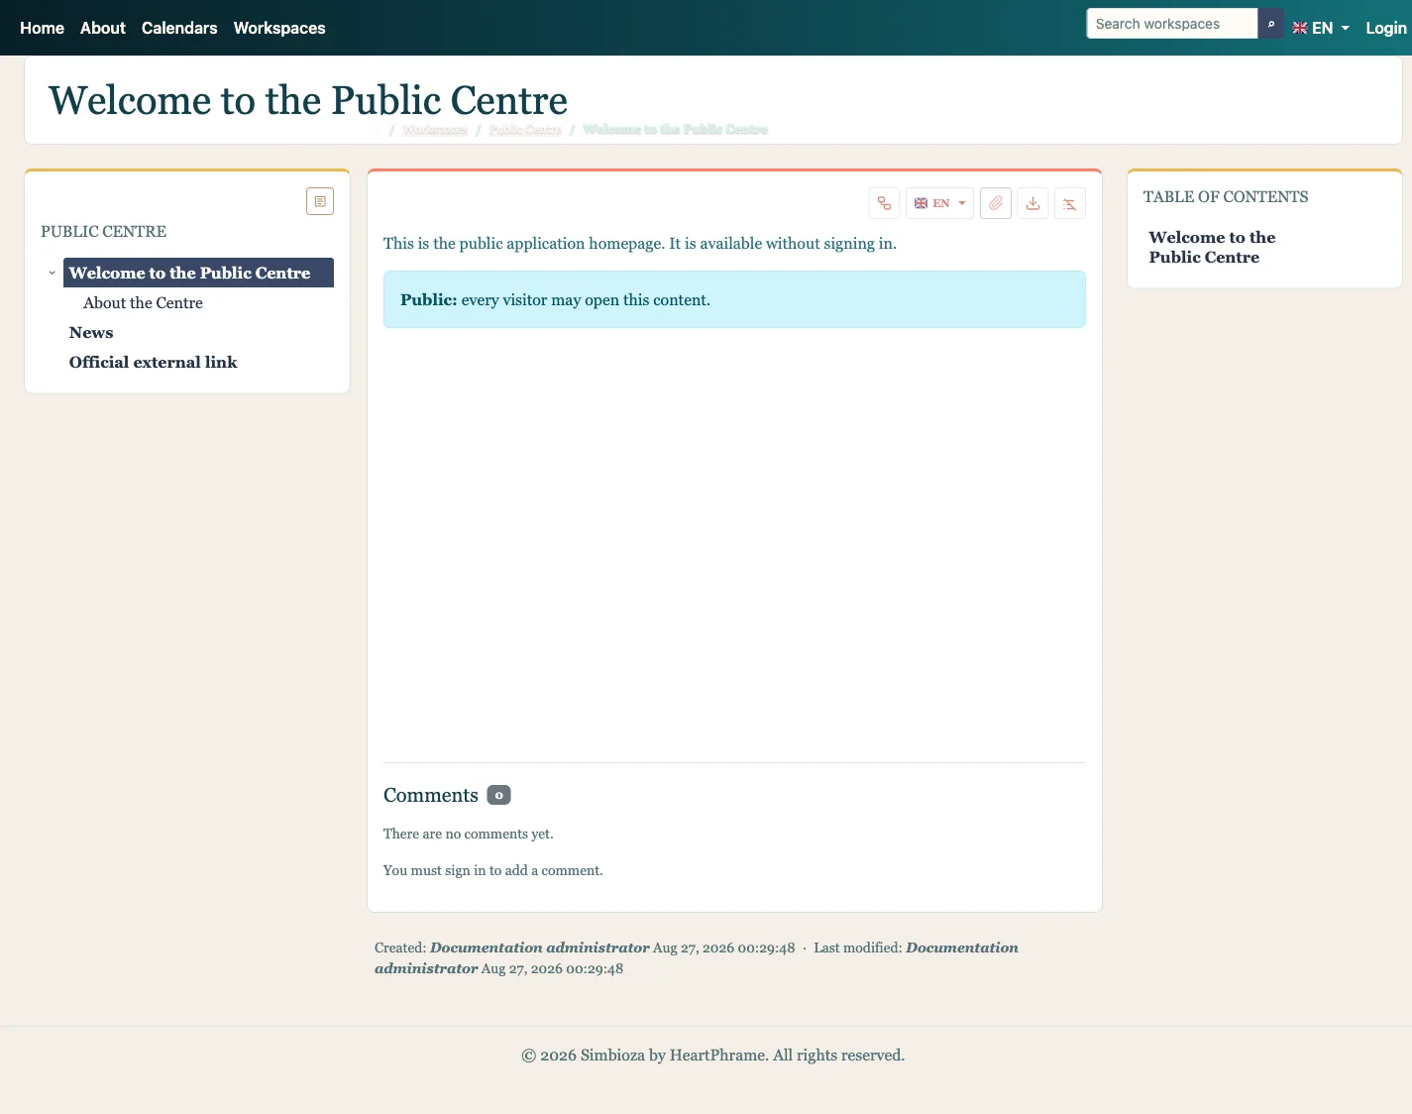This screenshot has height=1114, width=1412.
Task: Click the page title Welcome to the Public Centre
Action: [308, 100]
